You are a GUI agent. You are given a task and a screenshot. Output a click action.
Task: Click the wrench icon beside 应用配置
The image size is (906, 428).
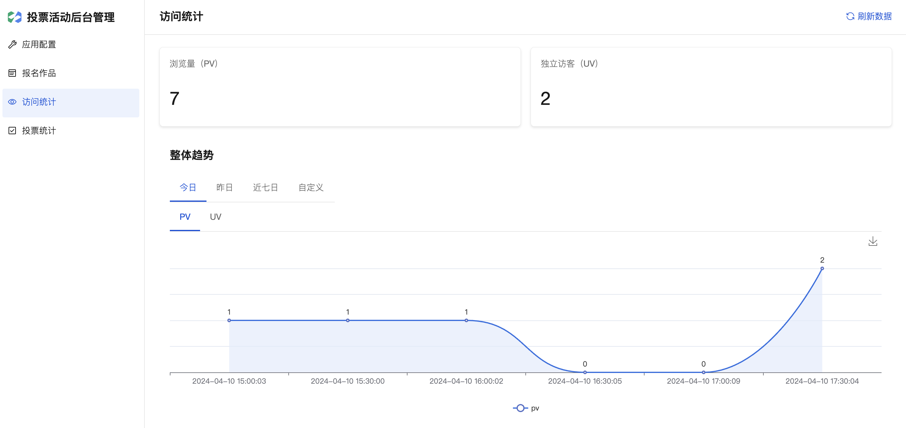point(12,44)
